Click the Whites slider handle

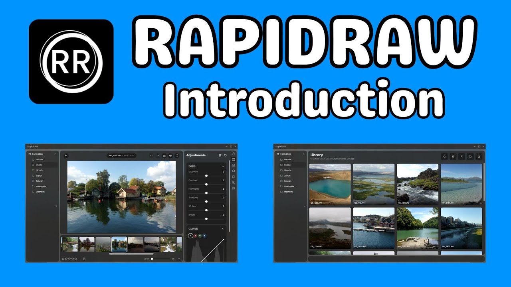(x=206, y=210)
